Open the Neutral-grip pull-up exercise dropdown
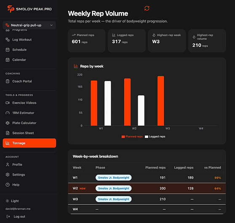Image resolution: width=235 pixels, height=223 pixels. (x=29, y=25)
